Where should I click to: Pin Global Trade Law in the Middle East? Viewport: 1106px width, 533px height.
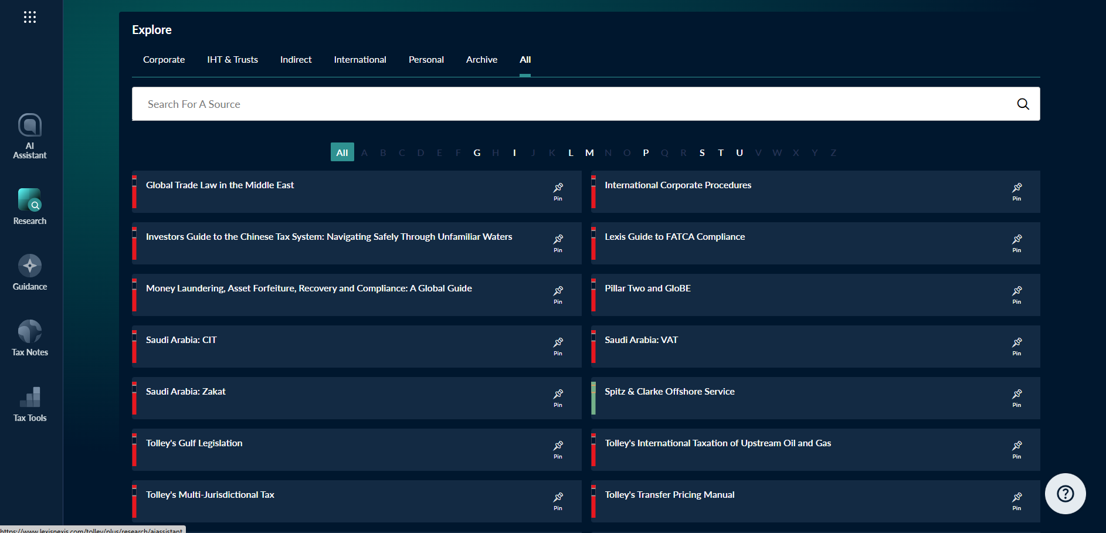coord(558,192)
